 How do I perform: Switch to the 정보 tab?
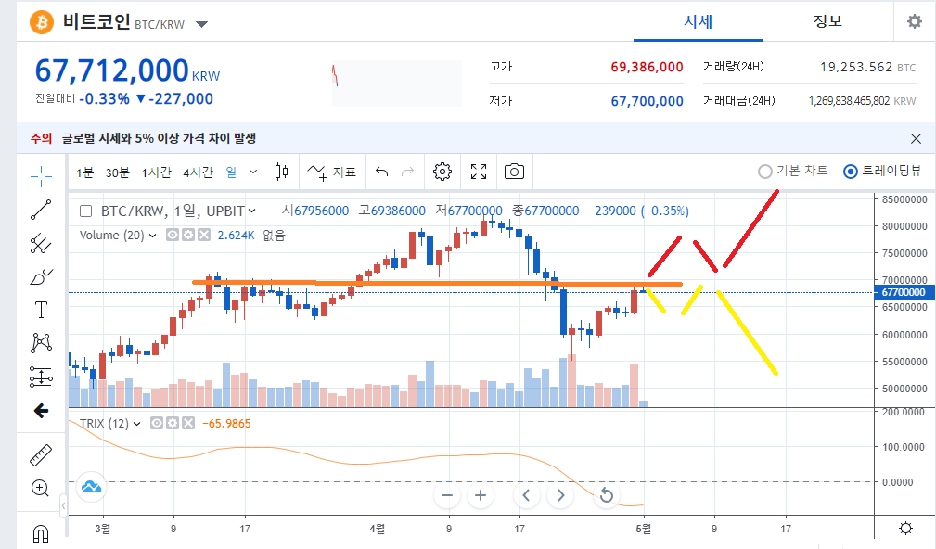click(827, 21)
